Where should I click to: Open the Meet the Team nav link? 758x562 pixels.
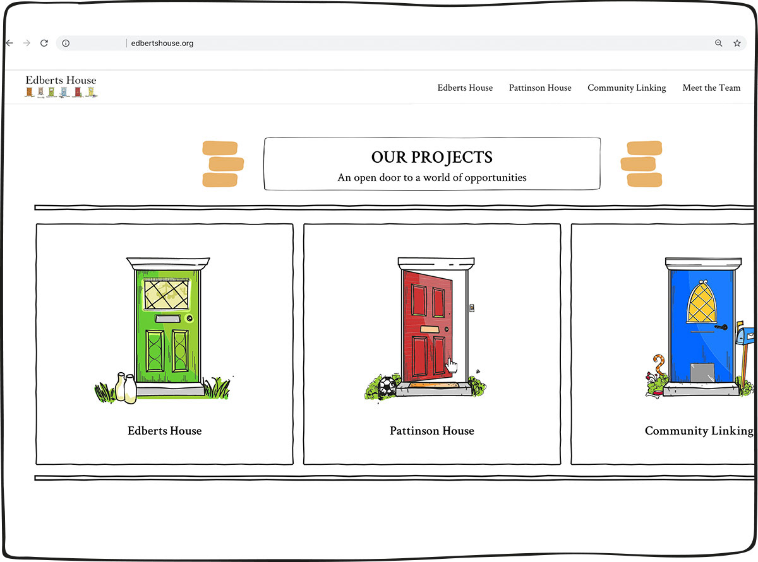[x=711, y=88]
